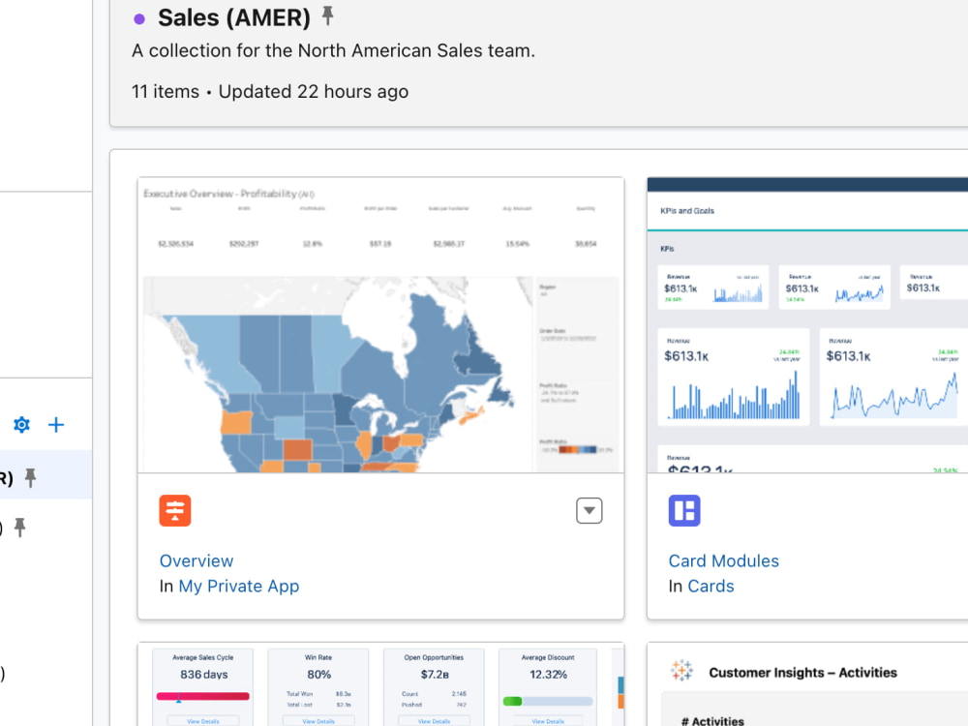Go to My Private App link
968x726 pixels.
pyautogui.click(x=239, y=586)
